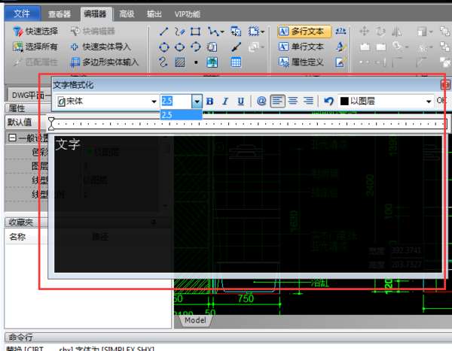Select the polyline tool with dropdown arrow
The width and height of the screenshot is (452, 351).
[x=215, y=31]
